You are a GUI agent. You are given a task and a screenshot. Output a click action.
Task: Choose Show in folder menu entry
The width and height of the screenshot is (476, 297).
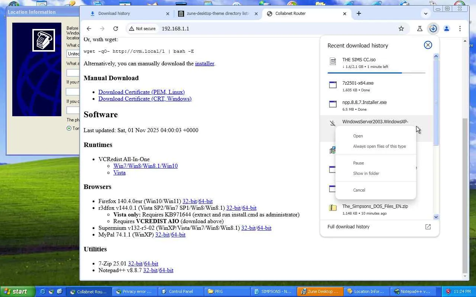click(376, 173)
